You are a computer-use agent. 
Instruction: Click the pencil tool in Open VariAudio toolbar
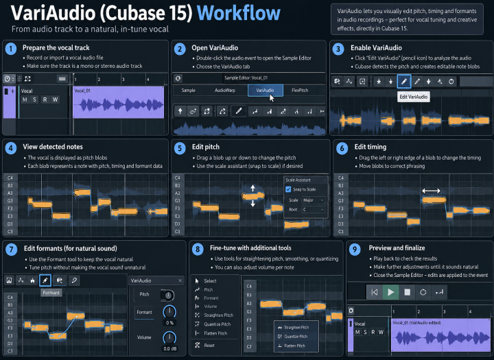click(239, 111)
